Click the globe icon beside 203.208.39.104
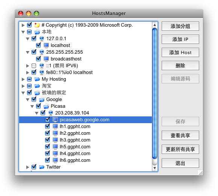This screenshot has width=218, height=196. 51,113
